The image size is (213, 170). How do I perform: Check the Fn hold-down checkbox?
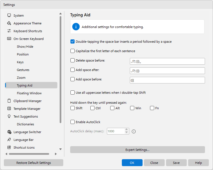152,108
